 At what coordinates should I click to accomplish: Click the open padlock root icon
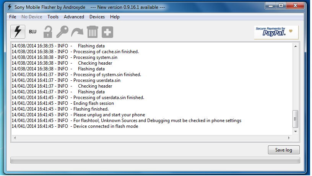(48, 32)
